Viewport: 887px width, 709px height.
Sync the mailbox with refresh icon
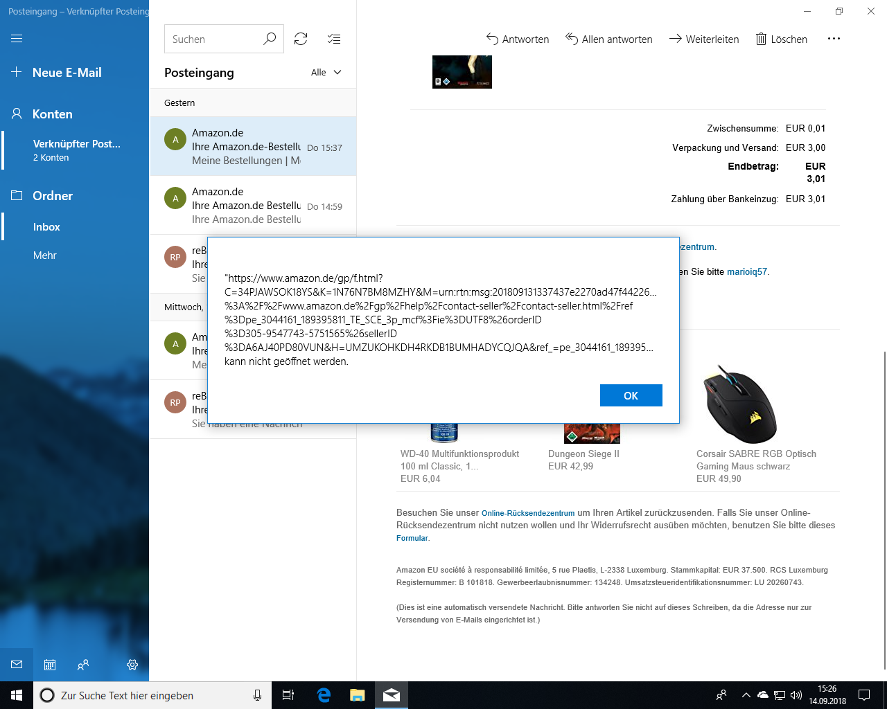pos(301,39)
